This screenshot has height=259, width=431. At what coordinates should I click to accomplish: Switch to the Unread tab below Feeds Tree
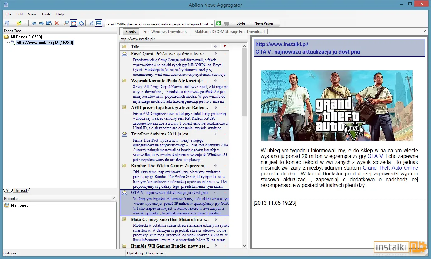tap(21, 191)
